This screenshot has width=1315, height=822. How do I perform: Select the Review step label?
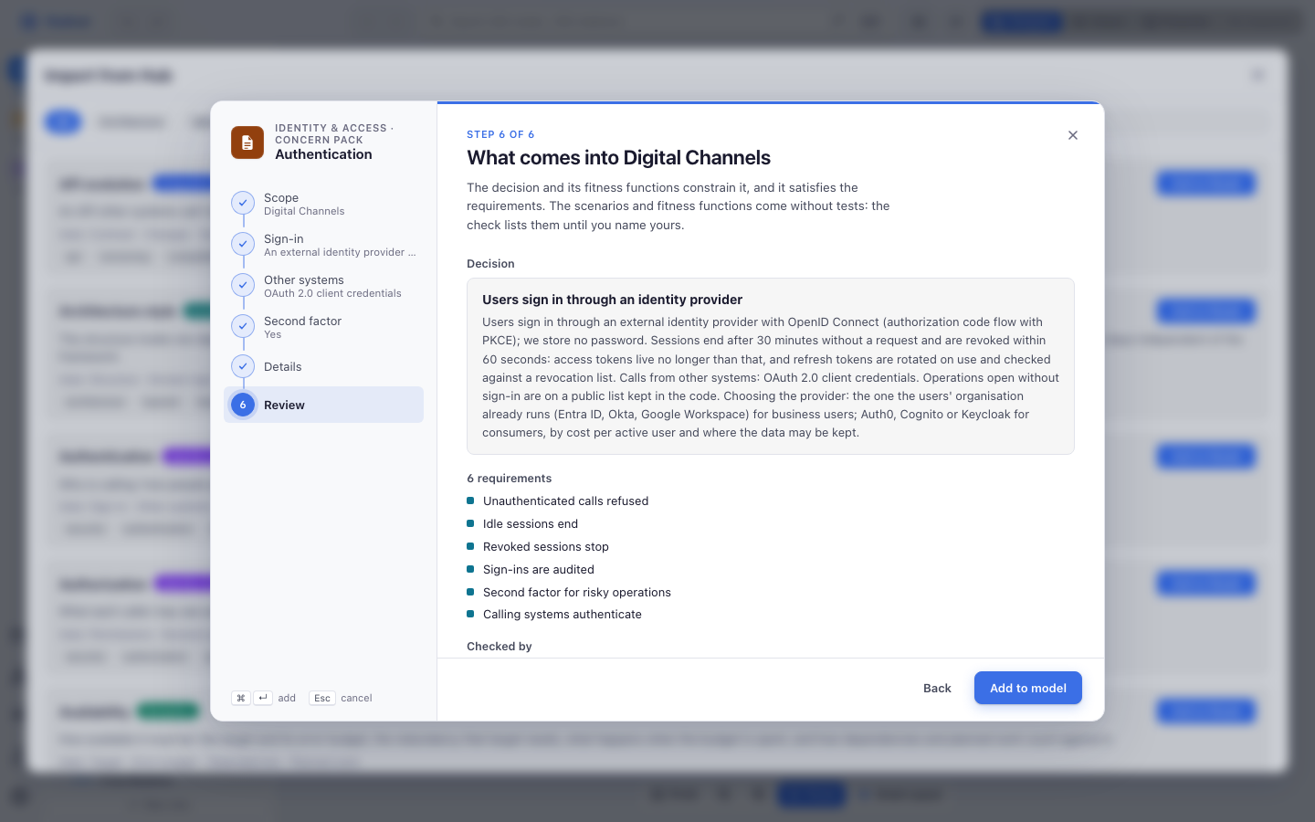284,405
